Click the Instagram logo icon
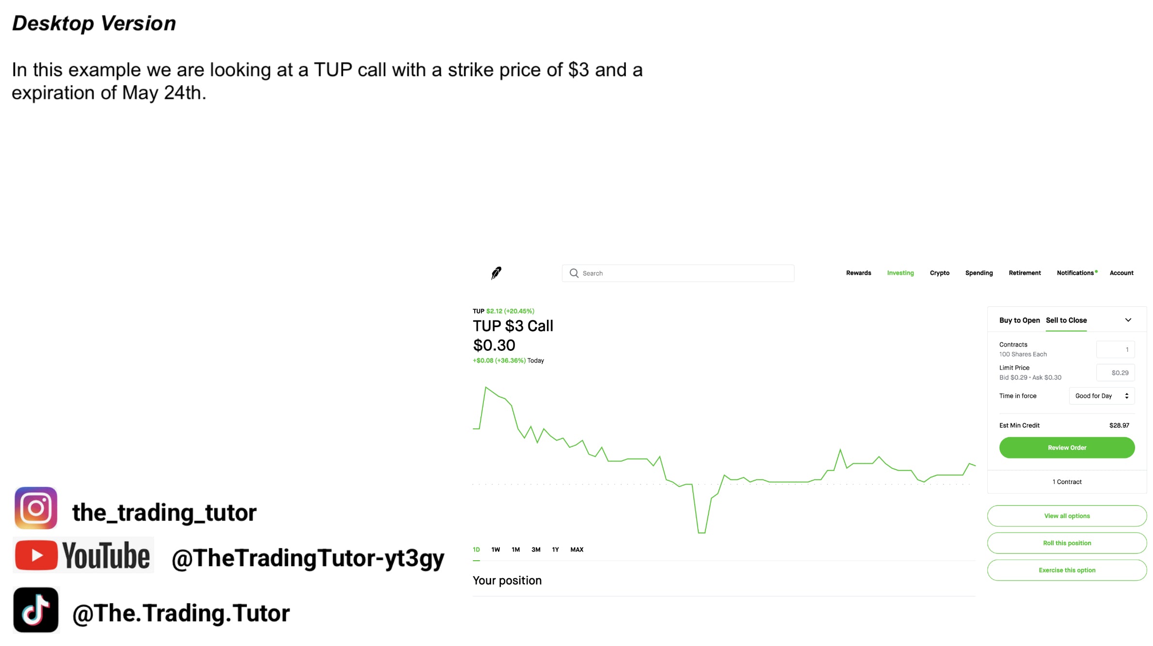Screen dimensions: 1153x646 (36, 508)
